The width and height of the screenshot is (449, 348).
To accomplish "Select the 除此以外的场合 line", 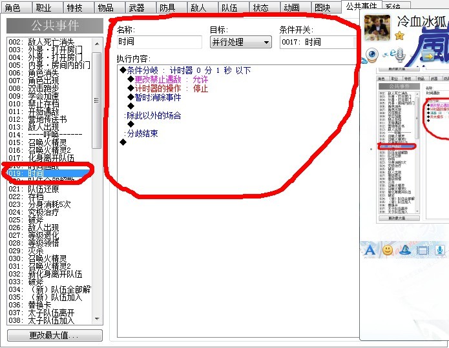I will [153, 116].
